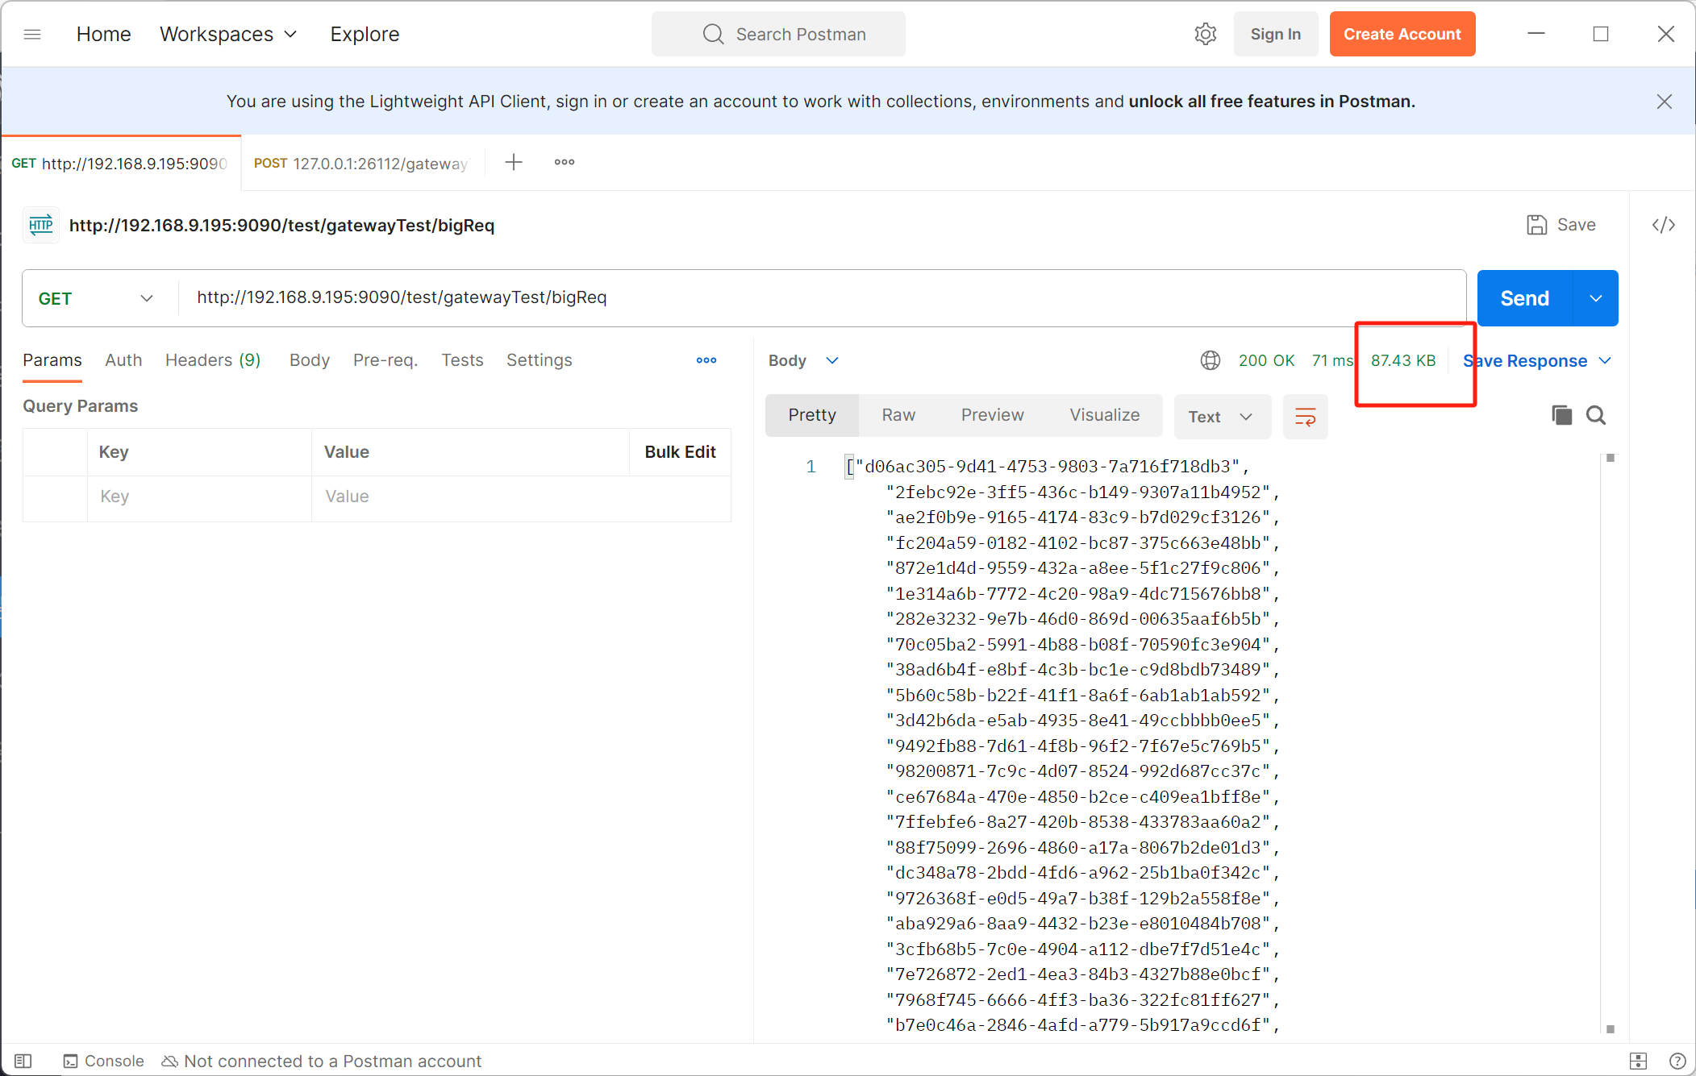
Task: Click the settings gear icon
Action: pyautogui.click(x=1205, y=34)
